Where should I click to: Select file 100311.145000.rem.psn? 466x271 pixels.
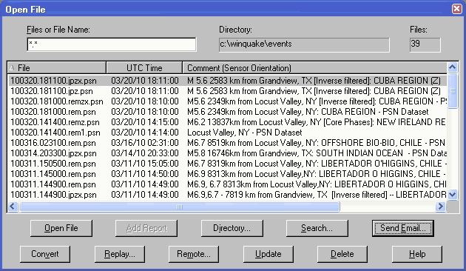pos(53,174)
